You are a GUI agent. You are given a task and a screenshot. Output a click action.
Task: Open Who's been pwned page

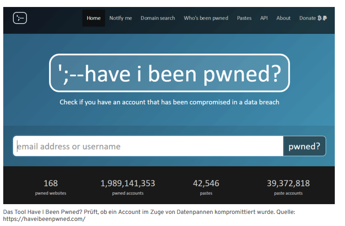coord(206,18)
